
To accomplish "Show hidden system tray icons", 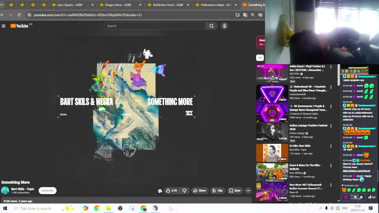I will click(x=321, y=209).
